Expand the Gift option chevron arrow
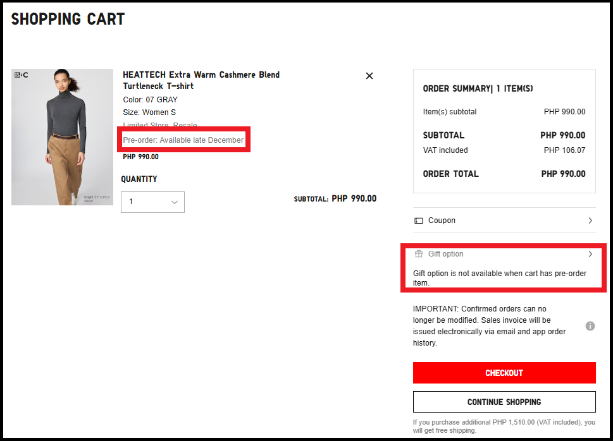The width and height of the screenshot is (613, 441). (590, 254)
